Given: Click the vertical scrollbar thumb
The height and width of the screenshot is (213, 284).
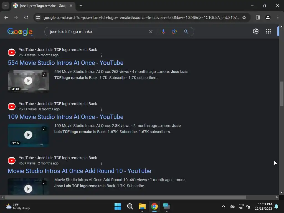Looking at the screenshot, I should [282, 94].
